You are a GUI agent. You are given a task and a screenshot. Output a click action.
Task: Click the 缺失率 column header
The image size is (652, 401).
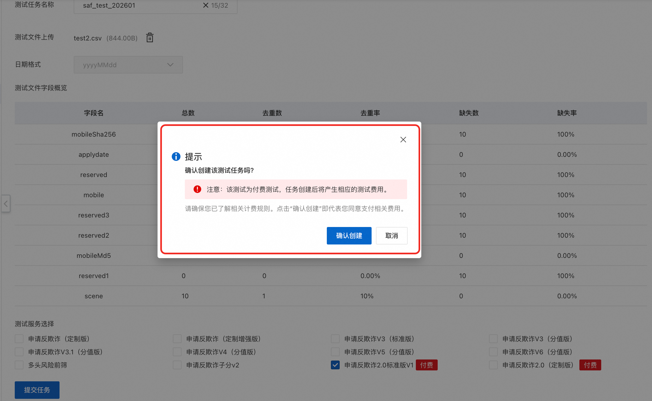[x=567, y=113]
